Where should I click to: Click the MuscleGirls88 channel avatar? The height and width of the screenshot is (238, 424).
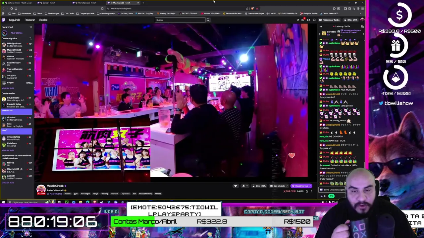pos(41,189)
